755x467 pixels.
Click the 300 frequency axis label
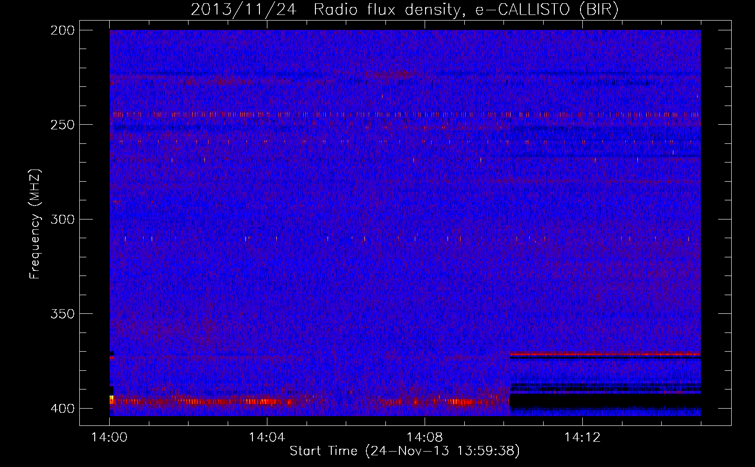63,219
